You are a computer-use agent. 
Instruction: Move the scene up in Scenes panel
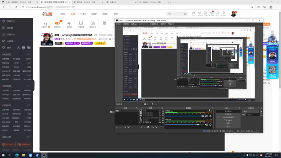pos(125,127)
